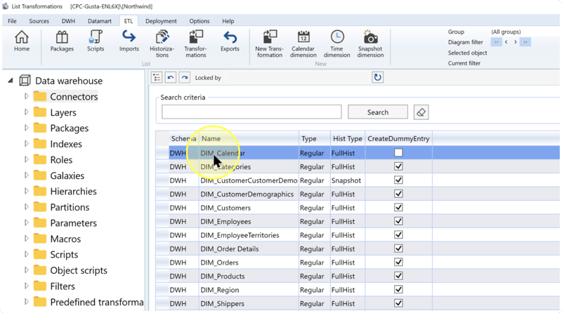Enable CreateDummyEntry for DIM_Calendar
562x313 pixels.
pyautogui.click(x=398, y=152)
